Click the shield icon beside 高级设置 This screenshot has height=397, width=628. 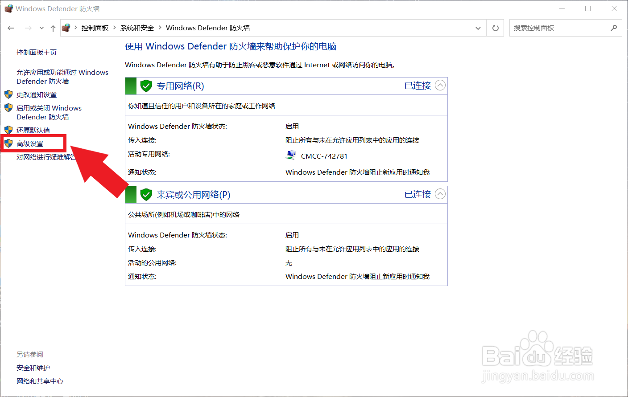pos(8,143)
